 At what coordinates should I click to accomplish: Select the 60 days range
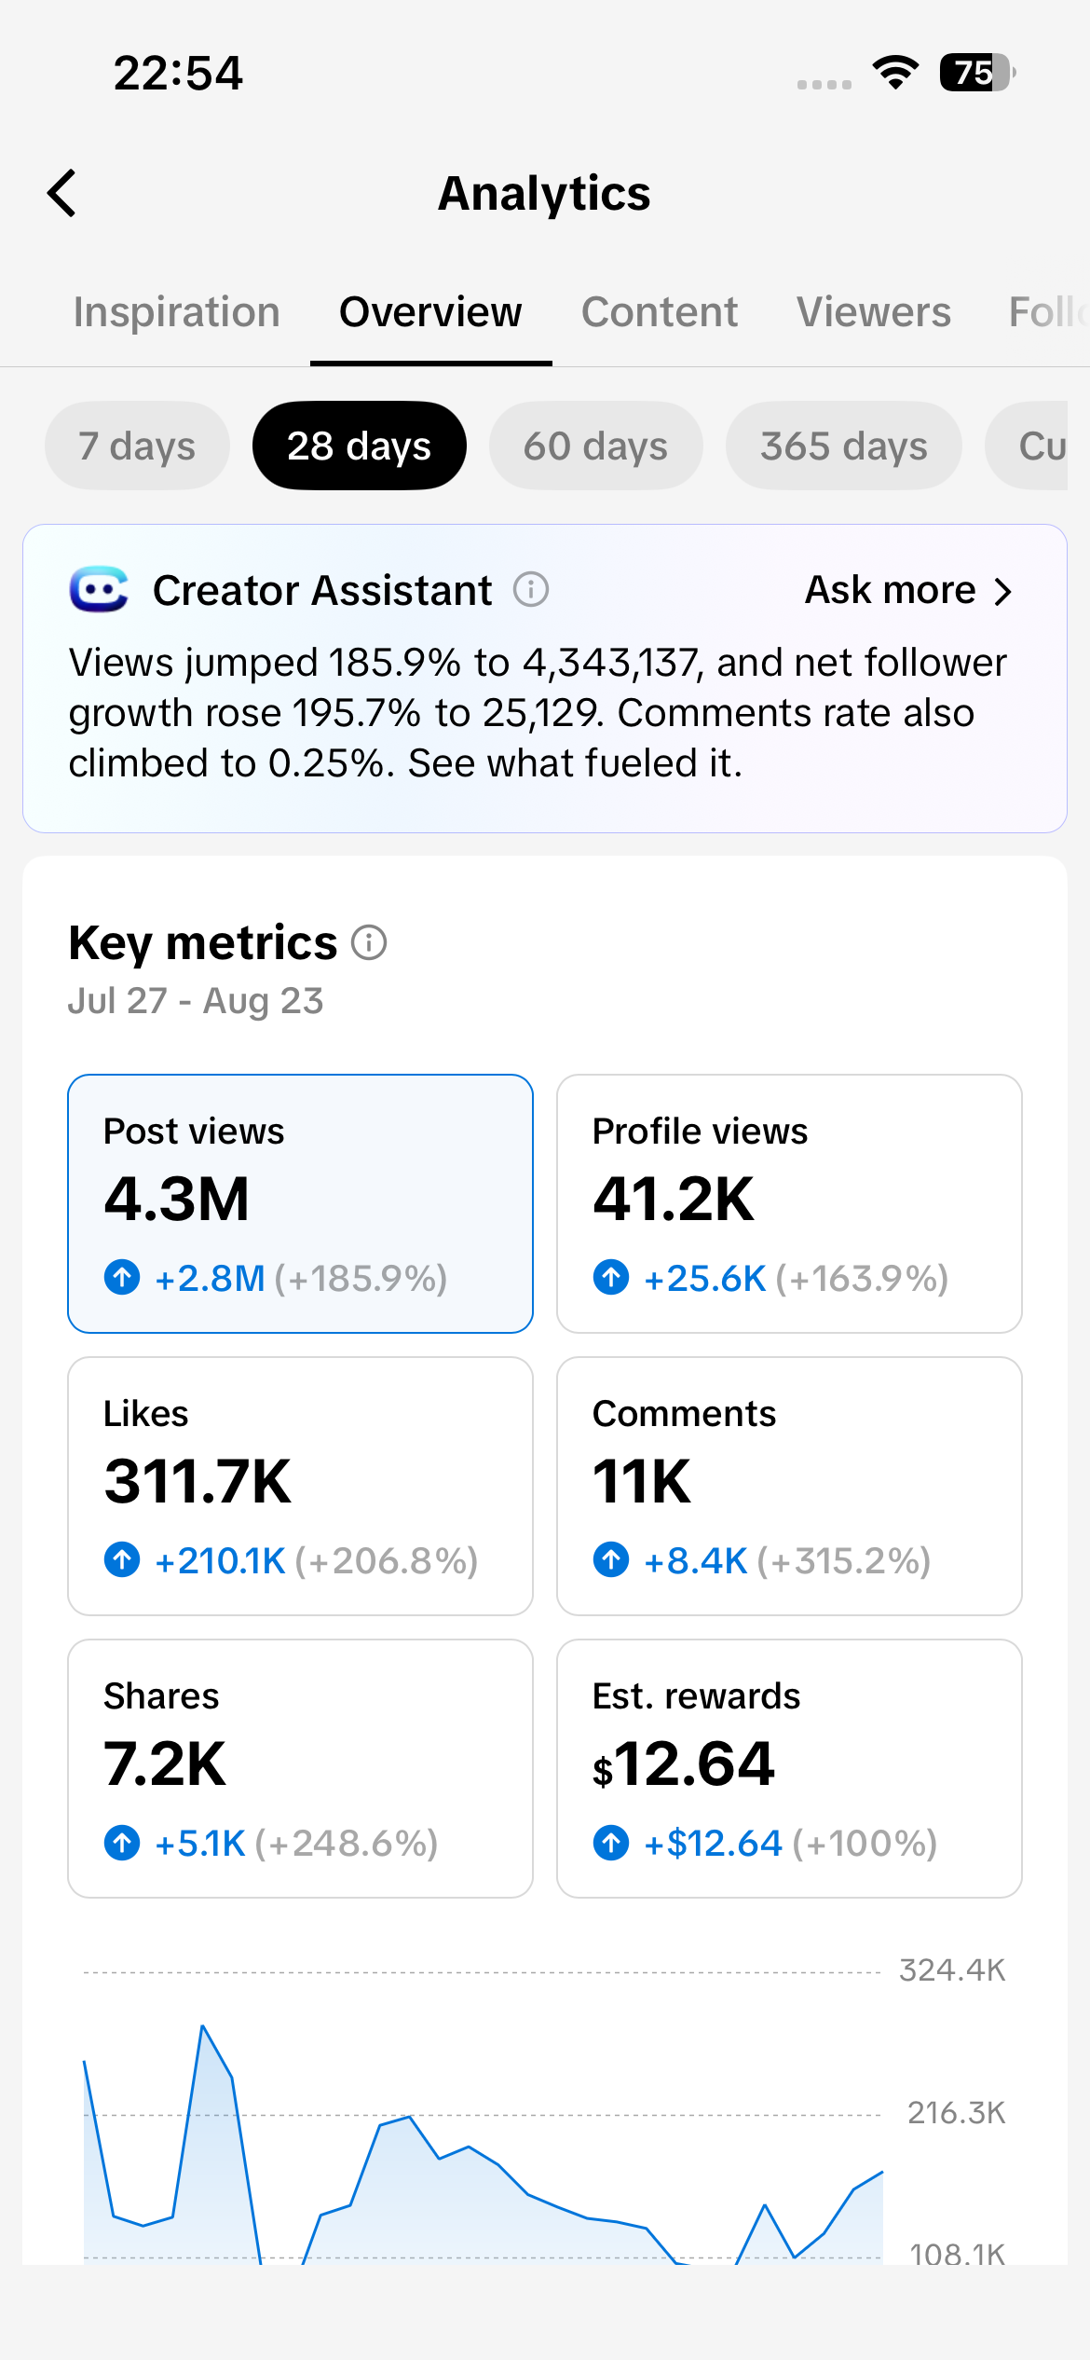point(595,446)
